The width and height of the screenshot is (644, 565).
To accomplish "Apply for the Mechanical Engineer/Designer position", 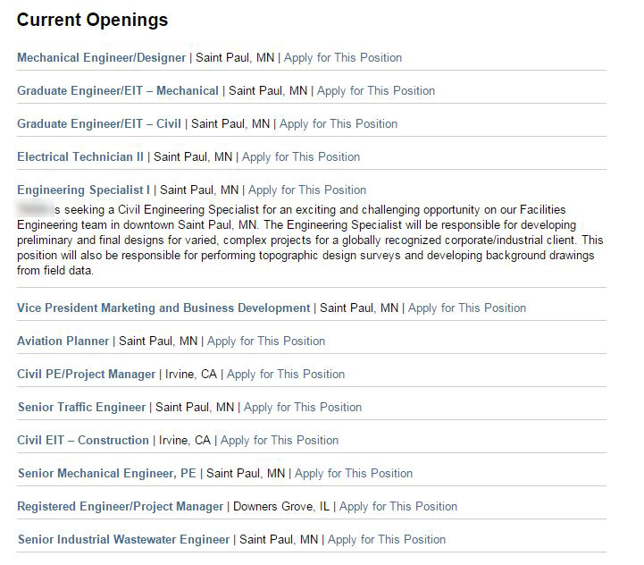I will pos(343,57).
